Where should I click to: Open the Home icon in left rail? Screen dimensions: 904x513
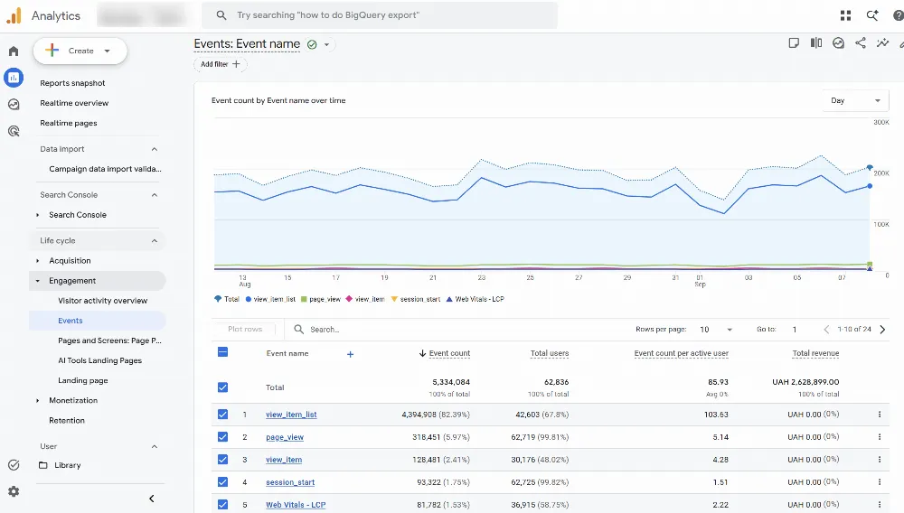14,51
